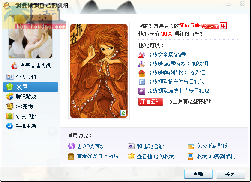
Task: Click the QQ秀 refresh icon on avatar card
Action: coord(123,113)
